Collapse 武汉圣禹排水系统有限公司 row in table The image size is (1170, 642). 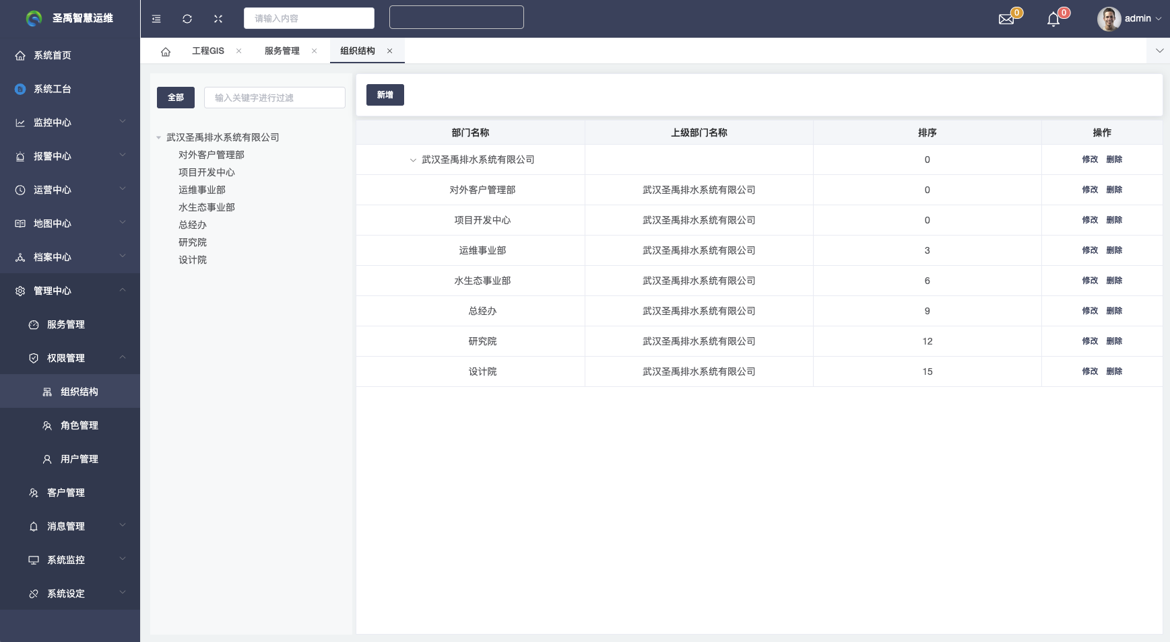click(413, 160)
